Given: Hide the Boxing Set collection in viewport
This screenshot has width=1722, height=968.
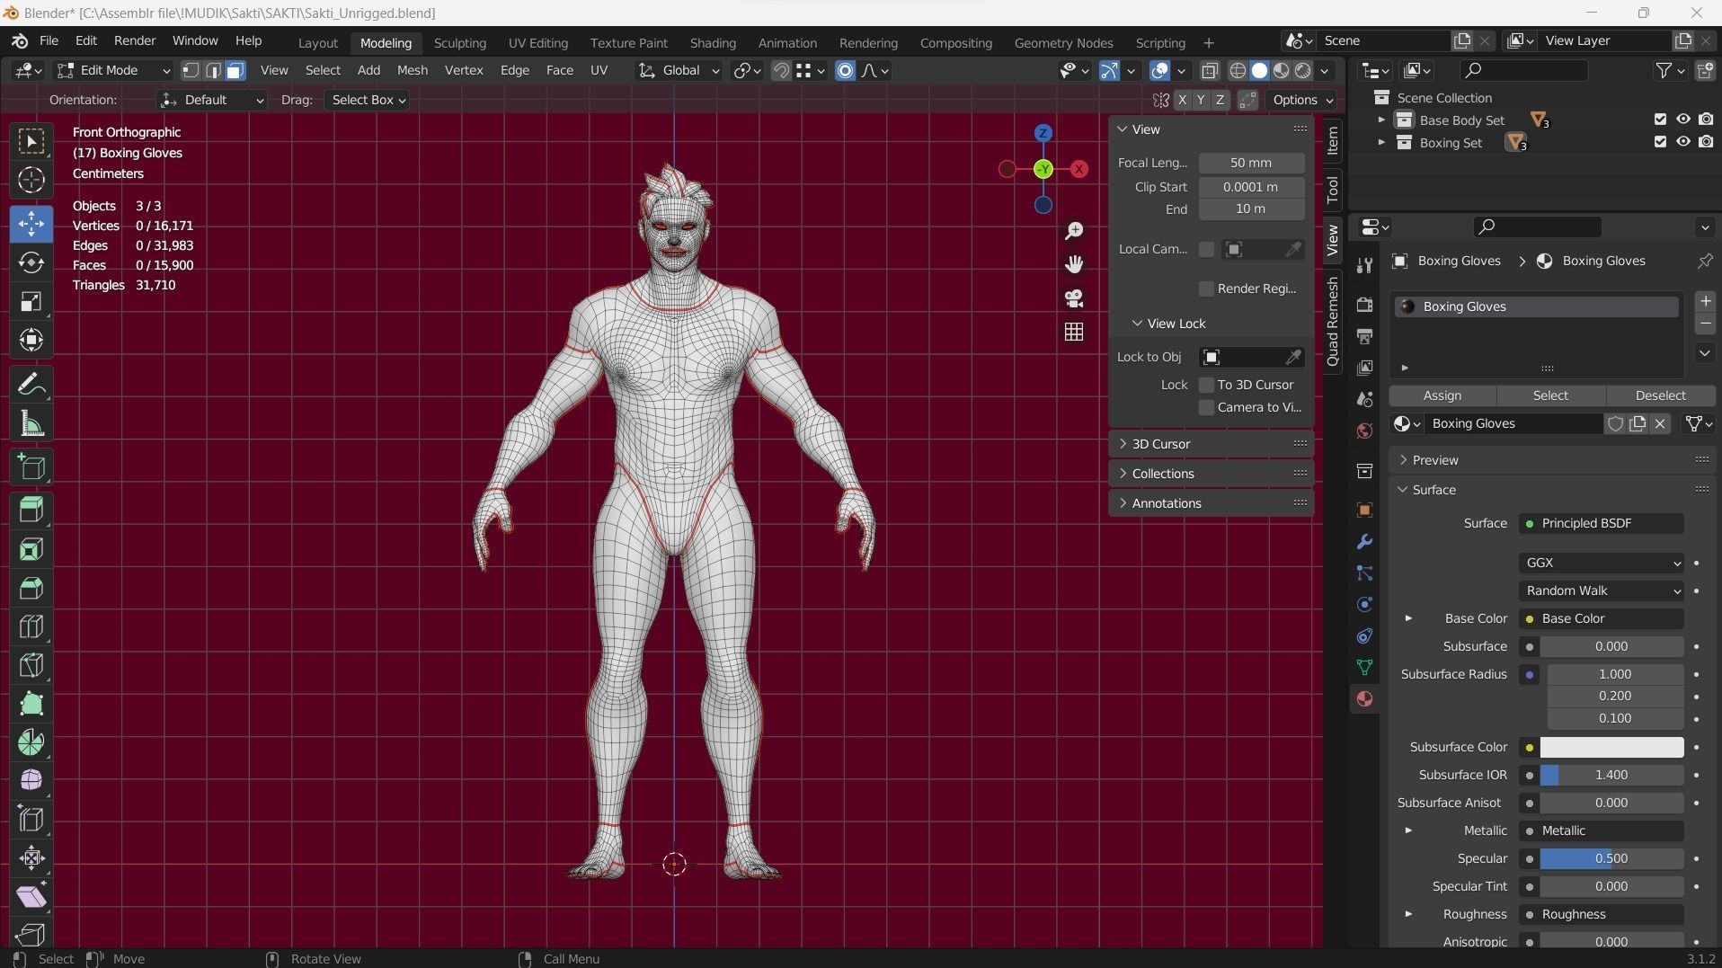Looking at the screenshot, I should click(x=1683, y=142).
